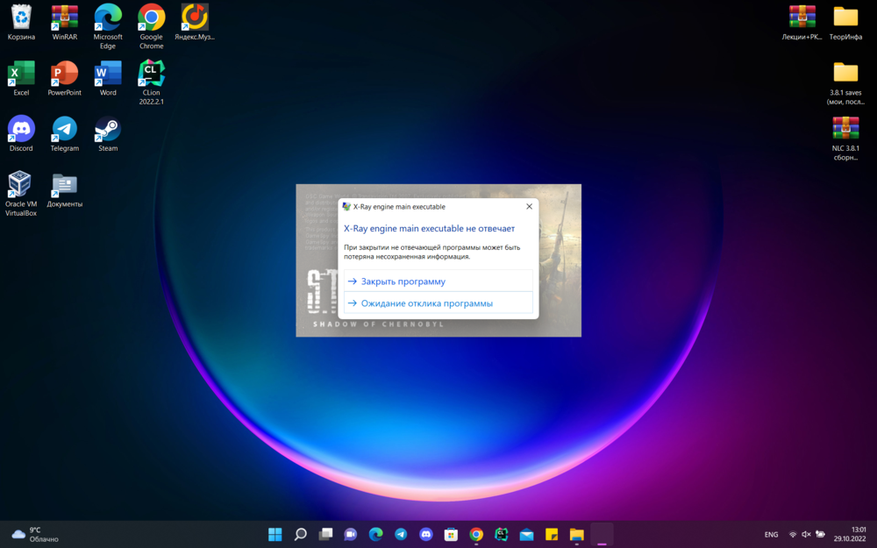
Task: Open the Start menu
Action: [x=275, y=534]
